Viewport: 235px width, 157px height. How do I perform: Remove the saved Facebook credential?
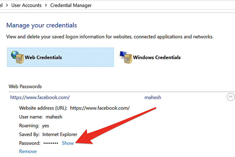click(28, 151)
